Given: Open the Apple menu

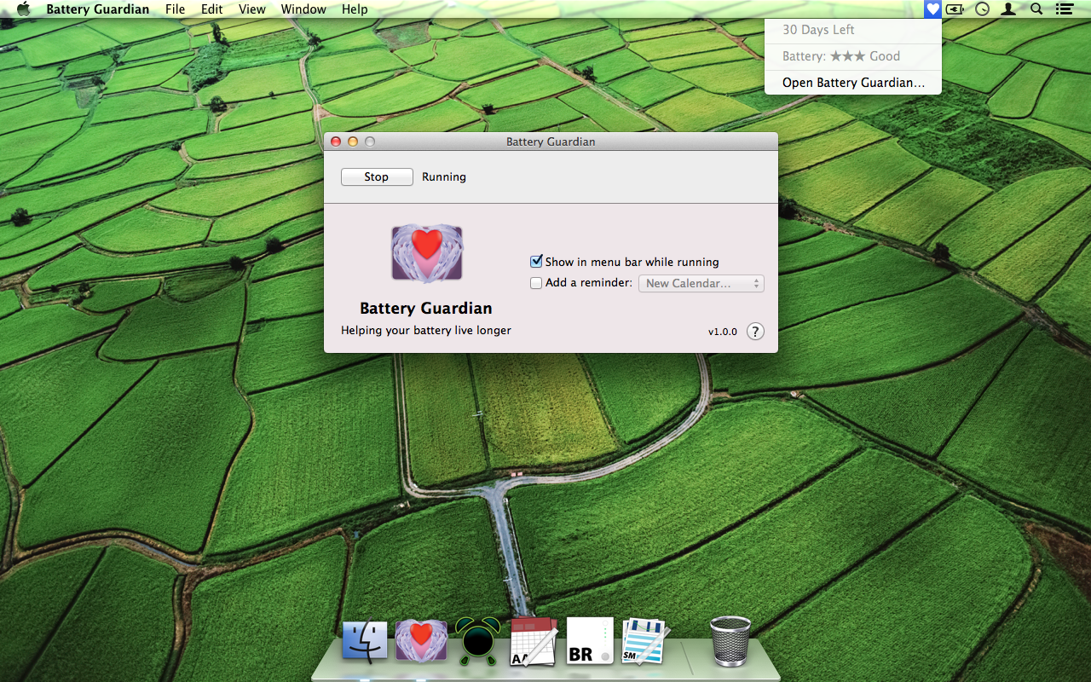Looking at the screenshot, I should coord(23,9).
